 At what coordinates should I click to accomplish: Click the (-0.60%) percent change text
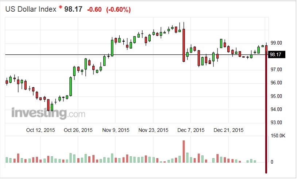point(118,10)
